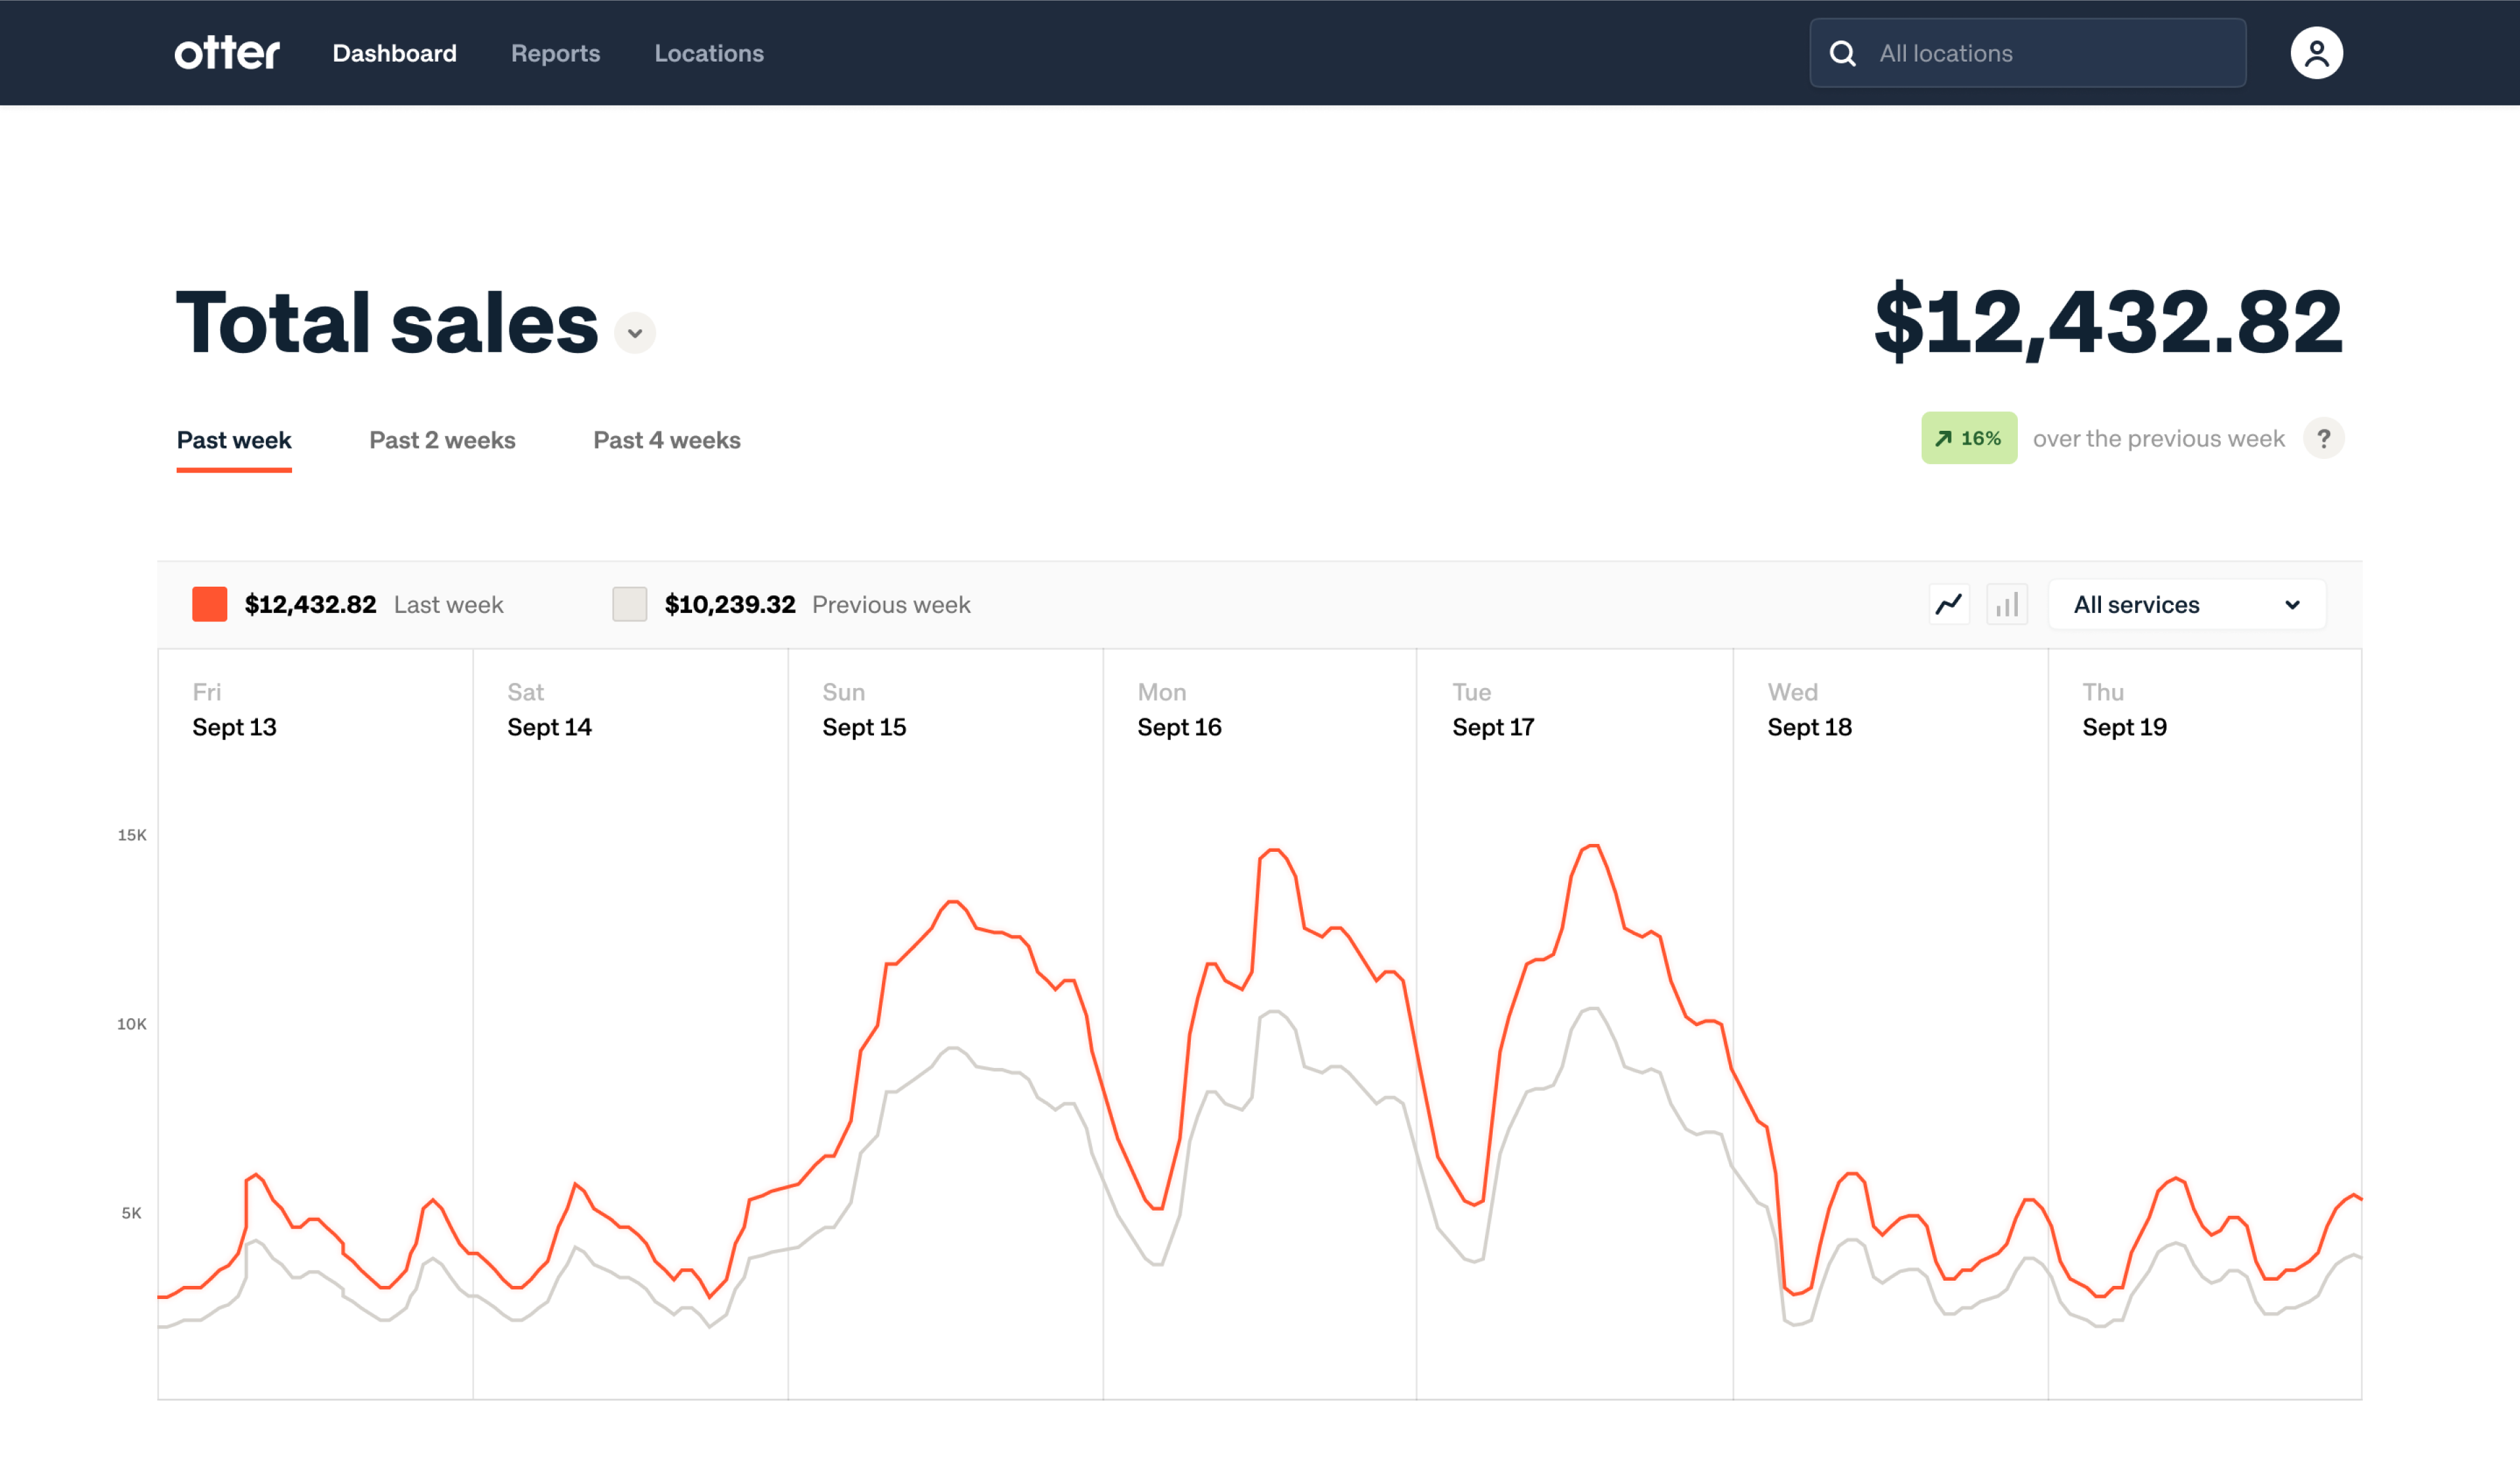This screenshot has width=2520, height=1464.
Task: Click the Tue Sept 17 column header
Action: pos(1493,709)
